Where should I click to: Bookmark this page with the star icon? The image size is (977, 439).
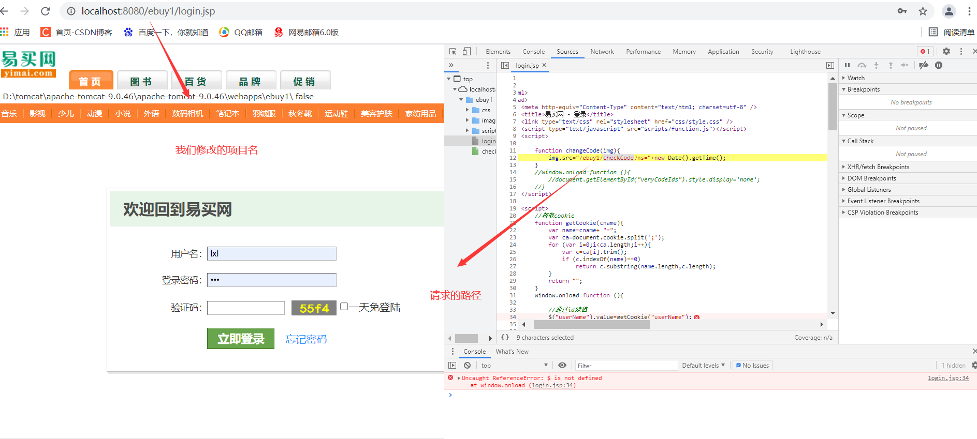click(x=923, y=11)
